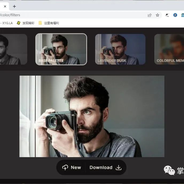Image resolution: width=184 pixels, height=184 pixels.
Task: Click the main preview photo
Action: tap(92, 116)
